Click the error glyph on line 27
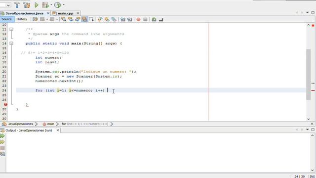 5,104
